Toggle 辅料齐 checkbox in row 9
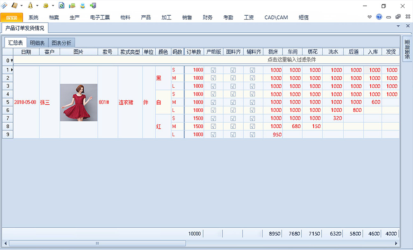The height and width of the screenshot is (250, 413). point(252,134)
